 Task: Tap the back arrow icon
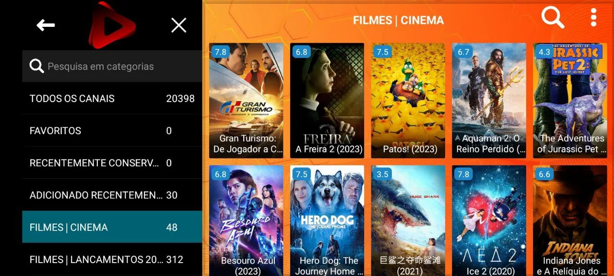click(x=46, y=25)
